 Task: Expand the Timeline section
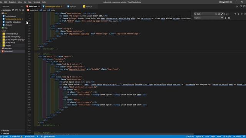[6, 134]
